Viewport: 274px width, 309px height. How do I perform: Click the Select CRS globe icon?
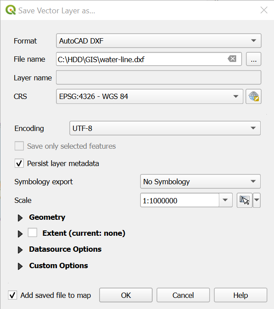click(x=254, y=96)
